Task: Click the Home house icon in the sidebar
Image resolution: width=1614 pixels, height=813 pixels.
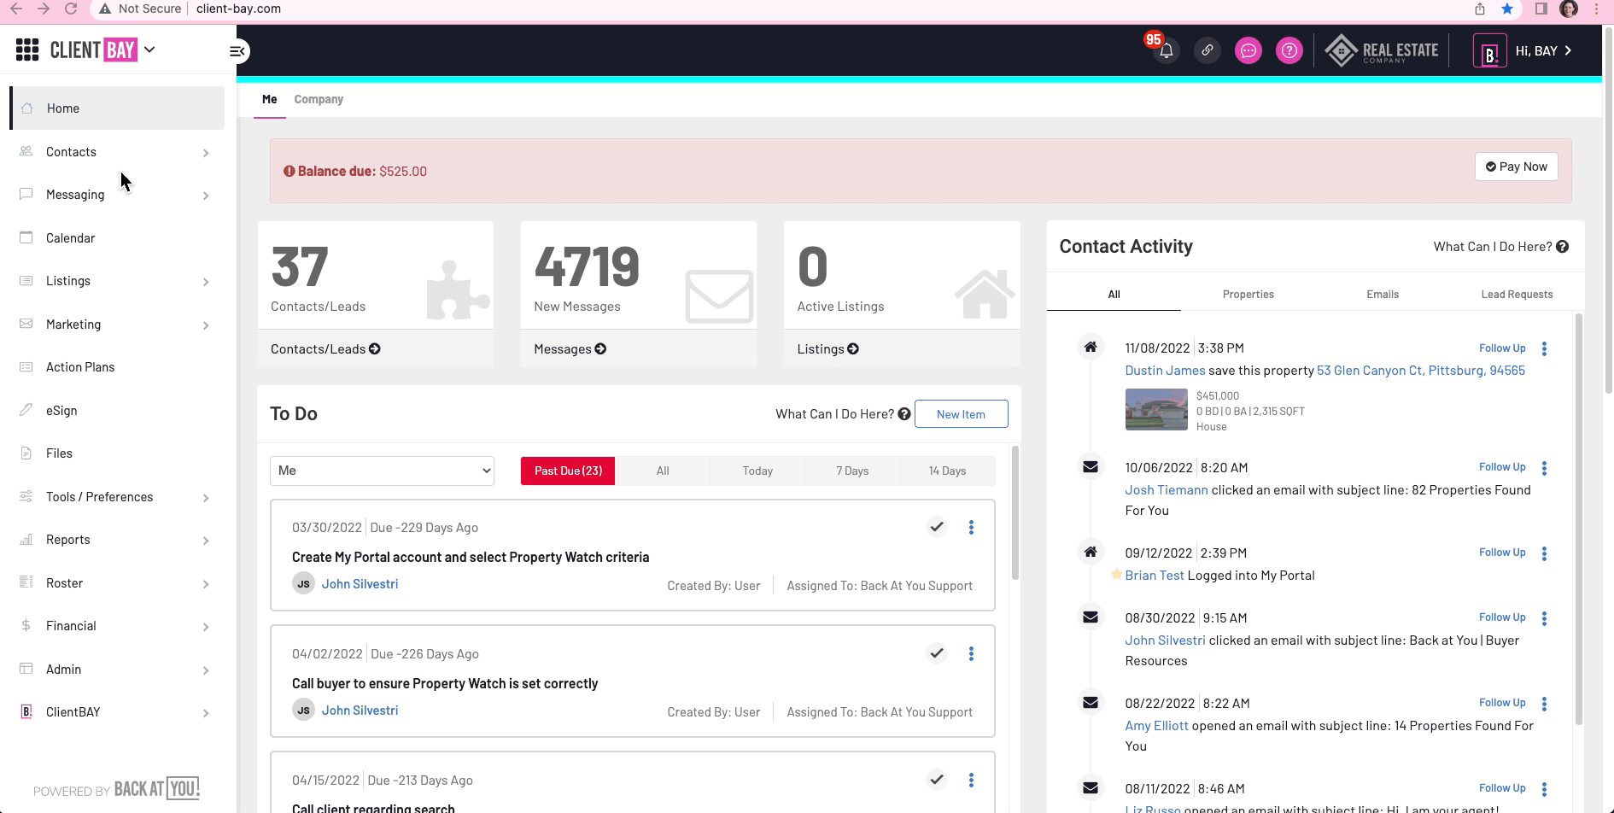Action: [x=26, y=108]
